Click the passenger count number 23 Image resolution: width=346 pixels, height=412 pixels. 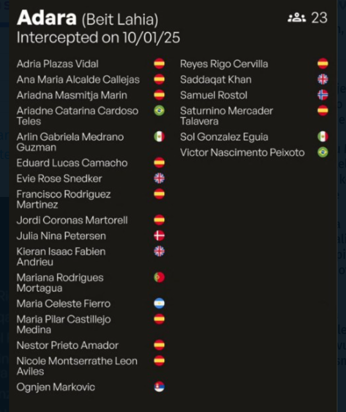319,18
